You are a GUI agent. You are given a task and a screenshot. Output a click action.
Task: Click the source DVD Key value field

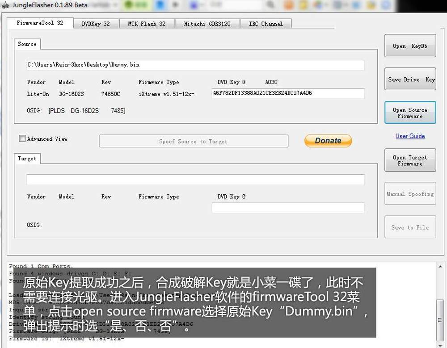point(288,93)
